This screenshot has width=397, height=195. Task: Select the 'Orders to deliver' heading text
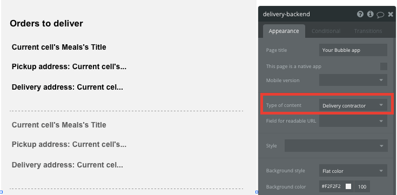46,24
